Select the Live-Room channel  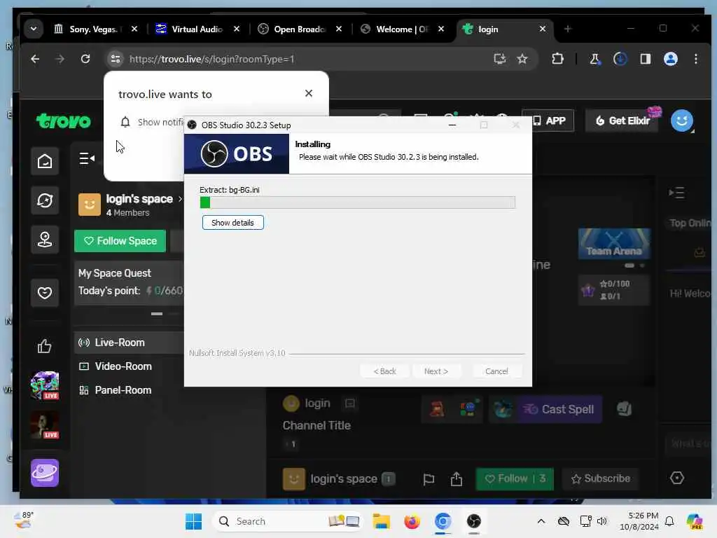[x=129, y=343]
